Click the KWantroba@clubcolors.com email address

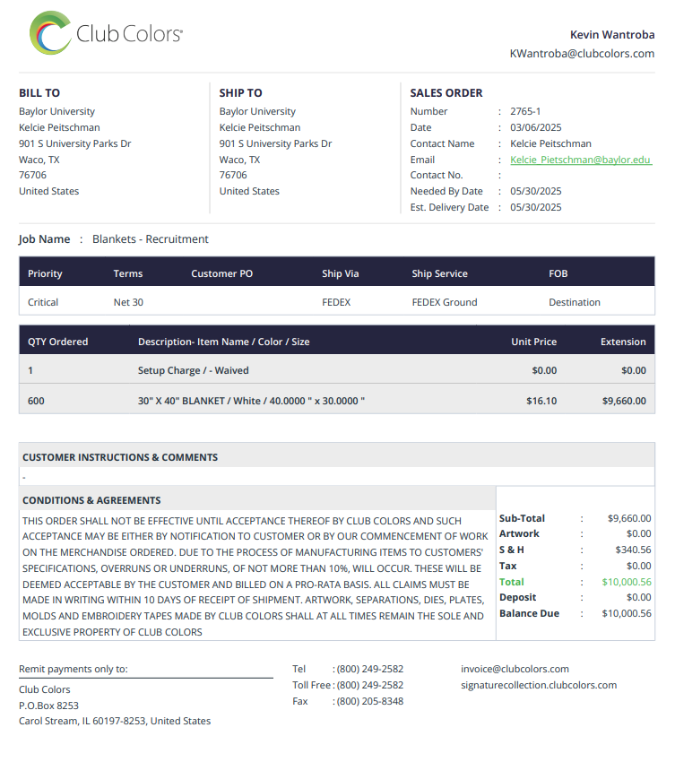point(582,54)
